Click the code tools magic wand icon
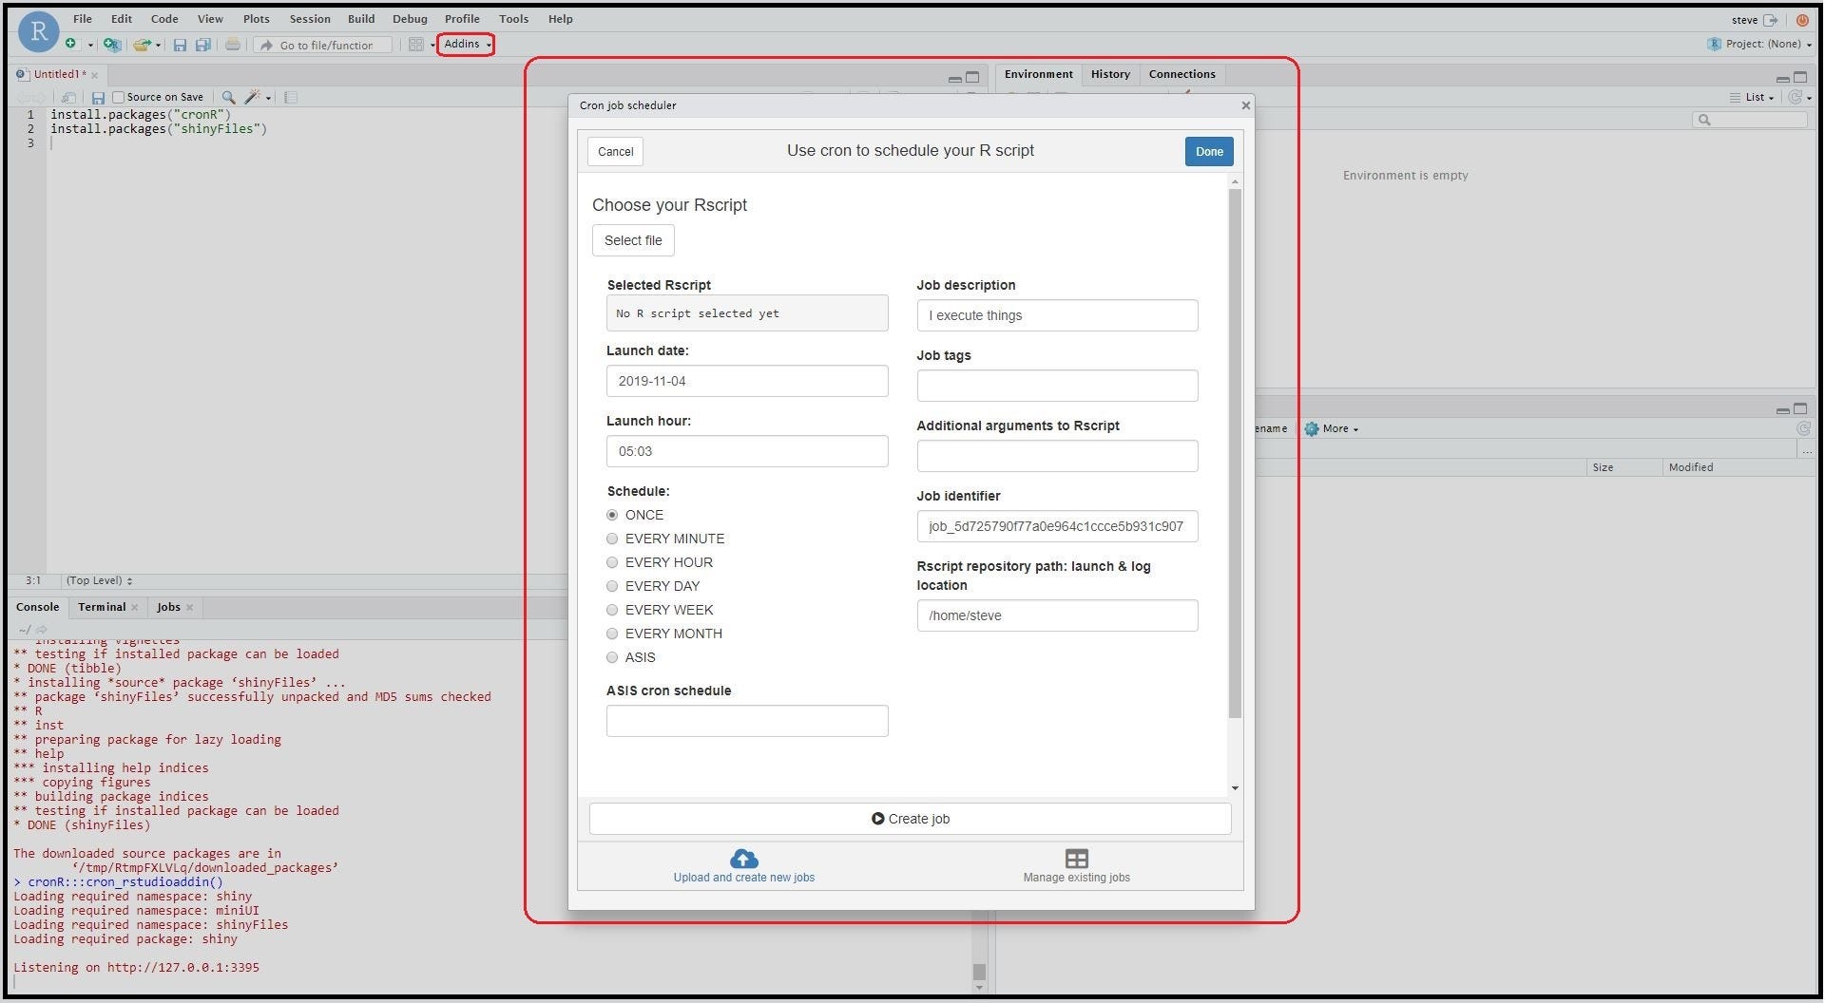The width and height of the screenshot is (1825, 1003). click(x=252, y=97)
